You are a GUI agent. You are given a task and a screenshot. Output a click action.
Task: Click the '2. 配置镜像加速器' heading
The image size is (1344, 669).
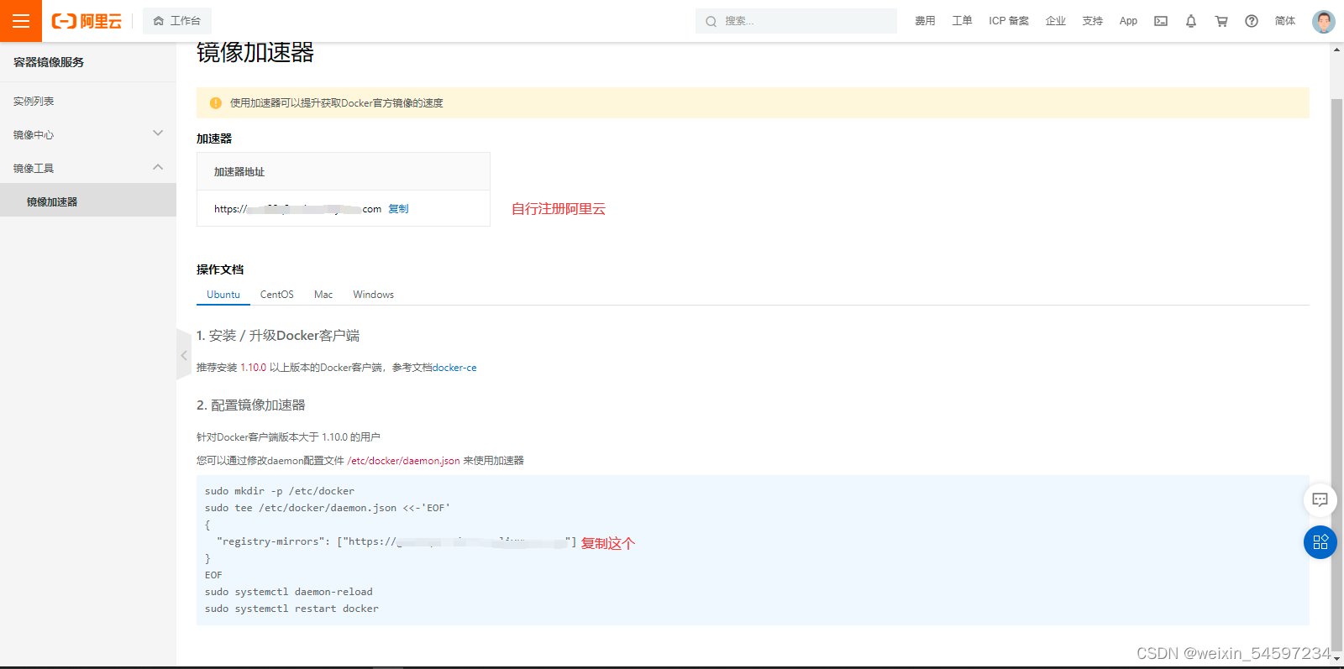point(251,405)
